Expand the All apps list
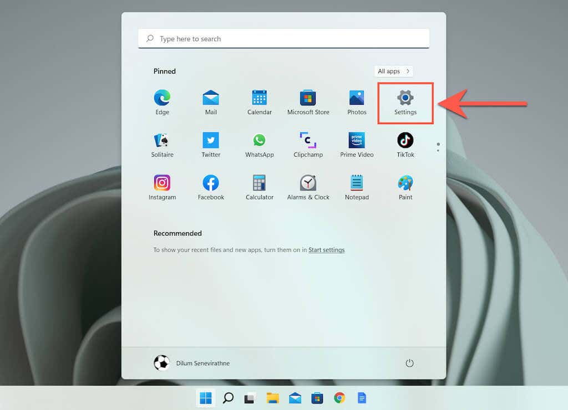568x410 pixels. tap(393, 71)
